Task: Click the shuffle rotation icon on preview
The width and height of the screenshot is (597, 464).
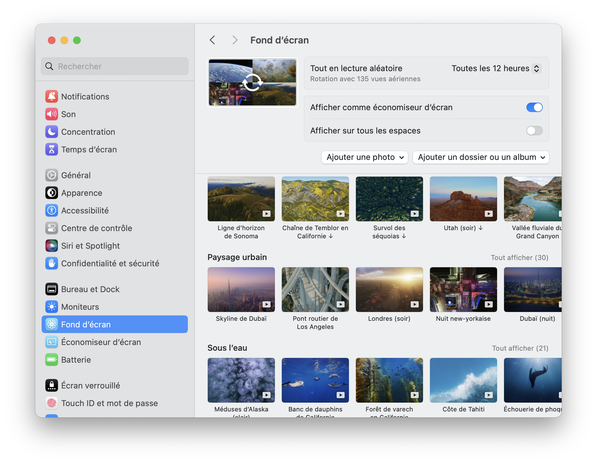Action: pyautogui.click(x=252, y=82)
